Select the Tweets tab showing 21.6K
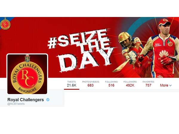Viewport: 179px width, 134px height. pyautogui.click(x=72, y=84)
